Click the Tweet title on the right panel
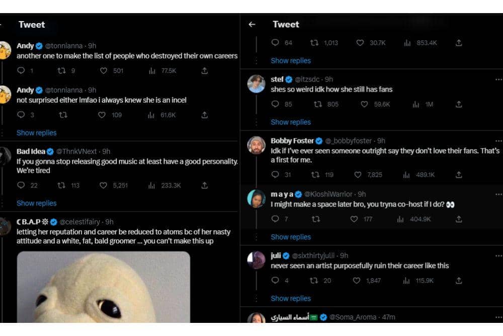The image size is (503, 336). coord(286,24)
